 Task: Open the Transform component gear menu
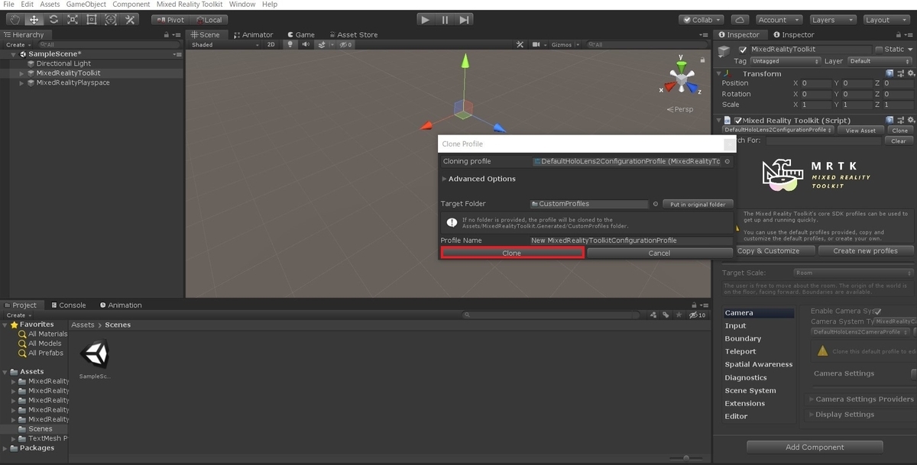(x=910, y=73)
